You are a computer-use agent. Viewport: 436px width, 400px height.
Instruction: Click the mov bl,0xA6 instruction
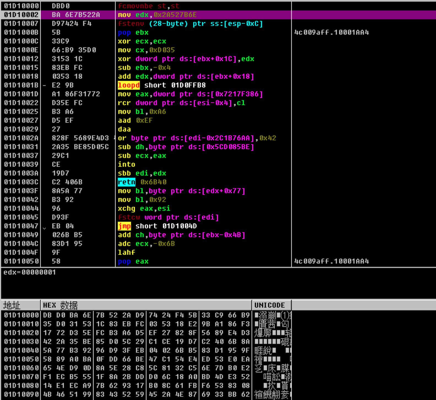[x=142, y=112]
